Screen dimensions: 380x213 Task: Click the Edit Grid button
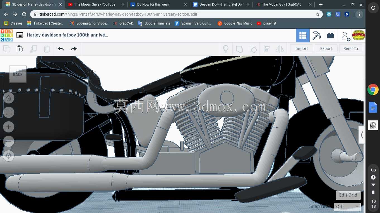348,195
